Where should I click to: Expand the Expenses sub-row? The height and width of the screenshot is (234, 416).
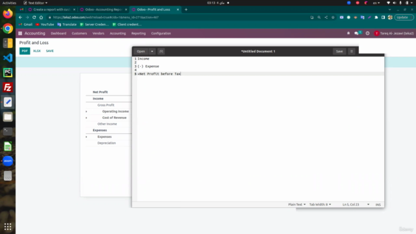pyautogui.click(x=86, y=137)
